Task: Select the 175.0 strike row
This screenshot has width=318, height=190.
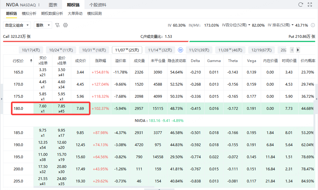Action: (159, 97)
